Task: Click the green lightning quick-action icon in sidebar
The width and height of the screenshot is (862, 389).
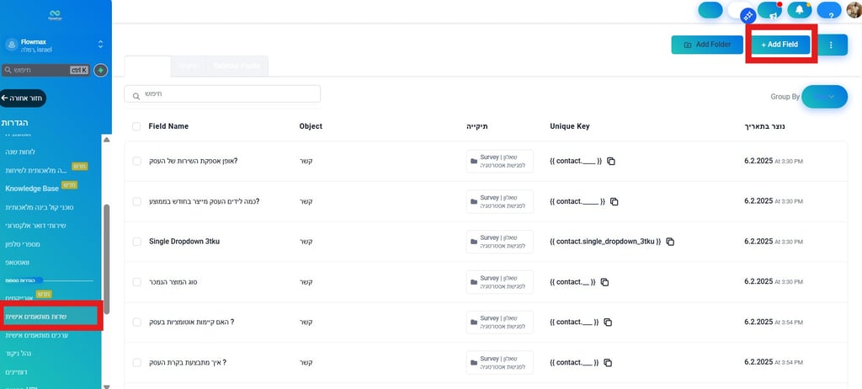Action: coord(101,70)
